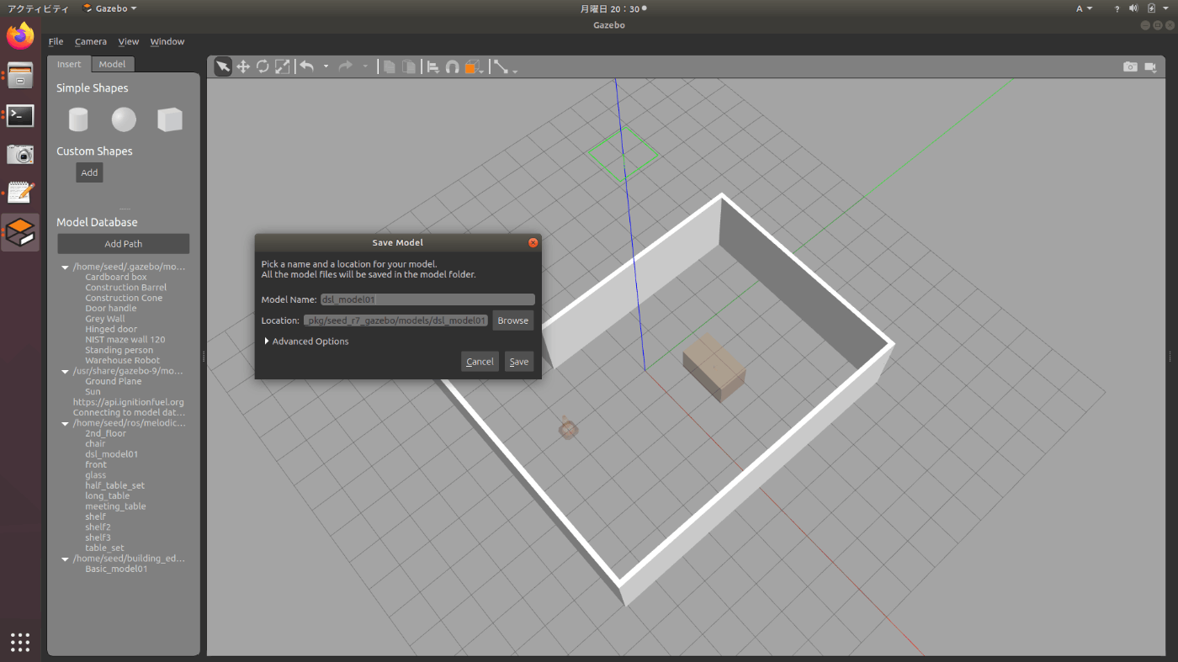Click the undo arrow in the toolbar

[307, 66]
